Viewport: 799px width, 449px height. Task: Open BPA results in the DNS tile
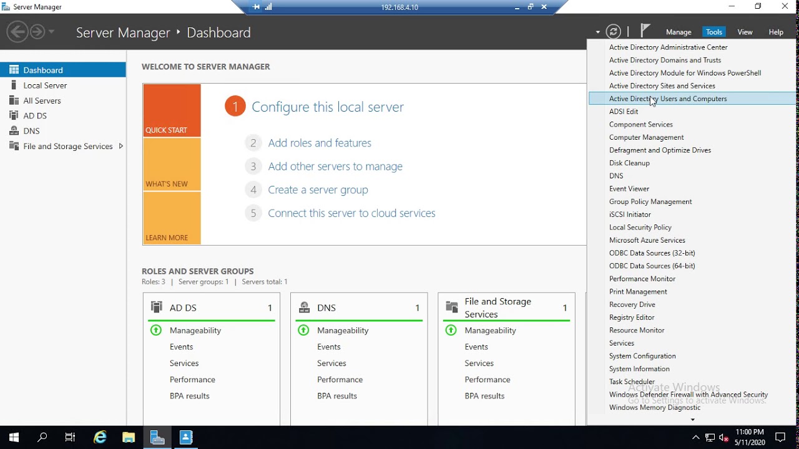[337, 396]
